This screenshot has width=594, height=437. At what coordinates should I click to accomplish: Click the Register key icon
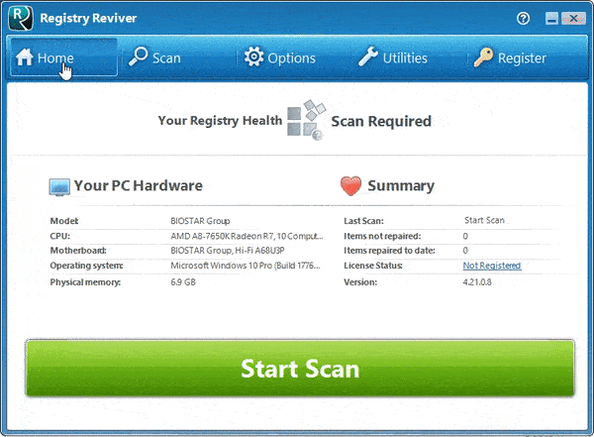pos(483,57)
